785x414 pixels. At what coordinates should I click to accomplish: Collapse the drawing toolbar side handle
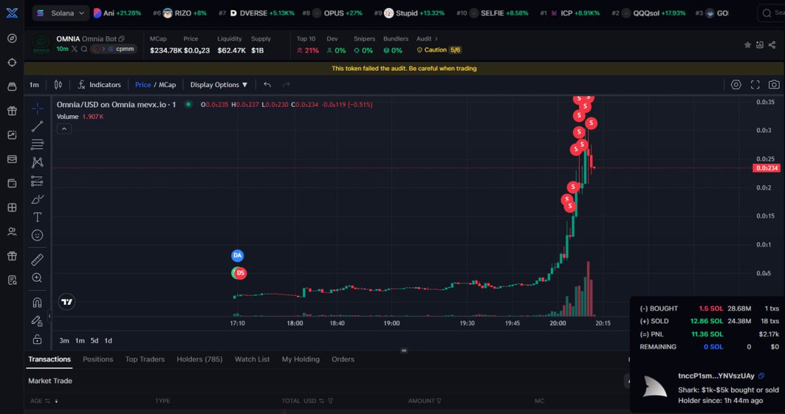(x=50, y=317)
